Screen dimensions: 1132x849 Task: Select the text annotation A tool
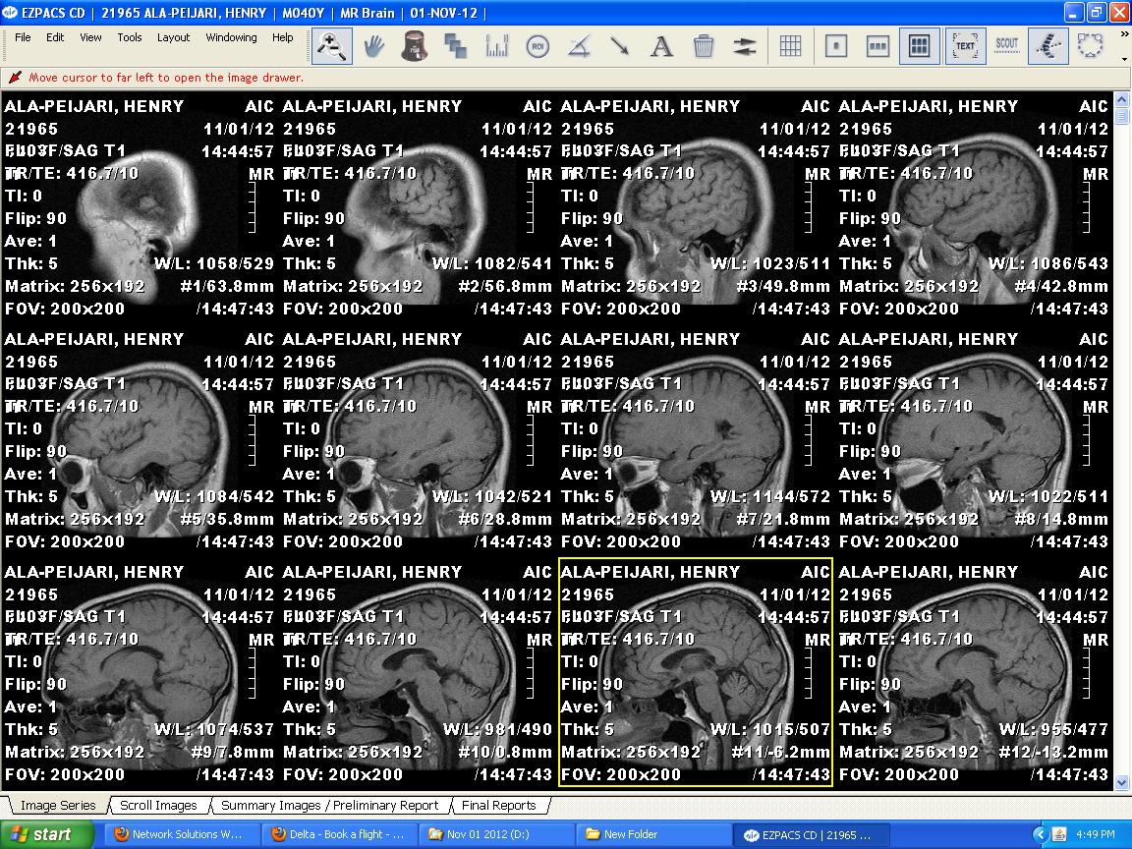coord(661,46)
